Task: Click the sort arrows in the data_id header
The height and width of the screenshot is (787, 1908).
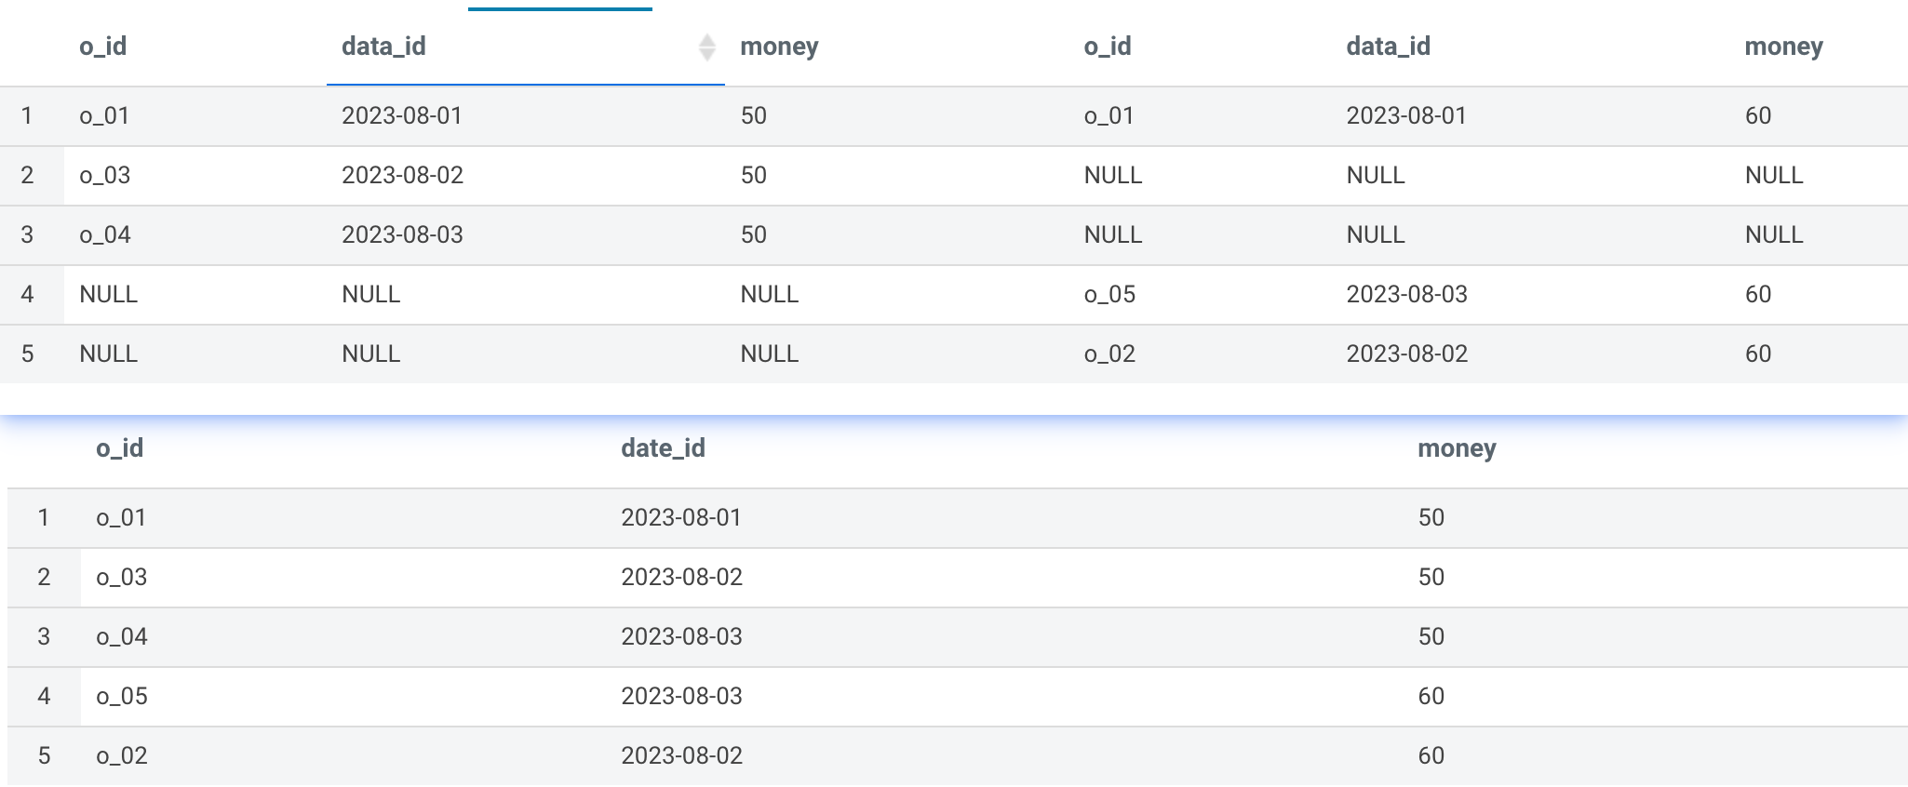Action: click(706, 47)
